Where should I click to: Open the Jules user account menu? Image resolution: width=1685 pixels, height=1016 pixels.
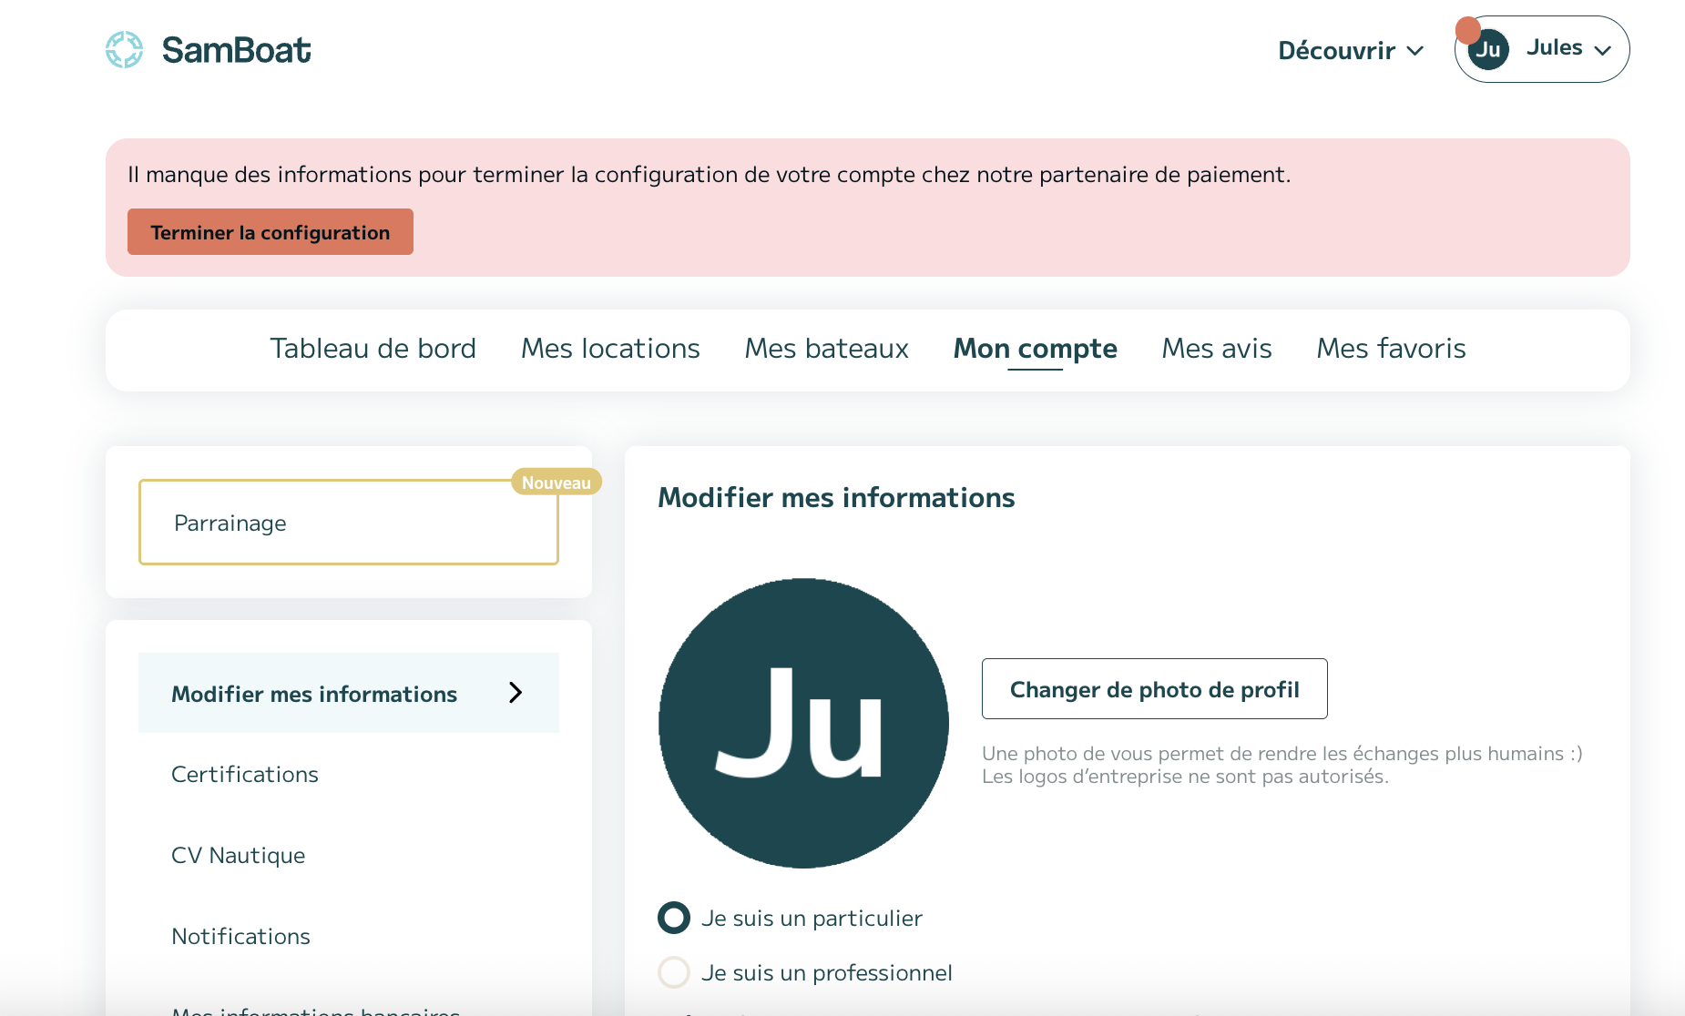pyautogui.click(x=1567, y=49)
